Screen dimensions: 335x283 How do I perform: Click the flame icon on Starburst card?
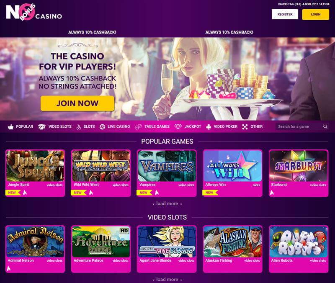tap(272, 193)
